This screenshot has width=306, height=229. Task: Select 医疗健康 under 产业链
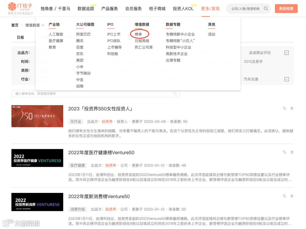56,41
